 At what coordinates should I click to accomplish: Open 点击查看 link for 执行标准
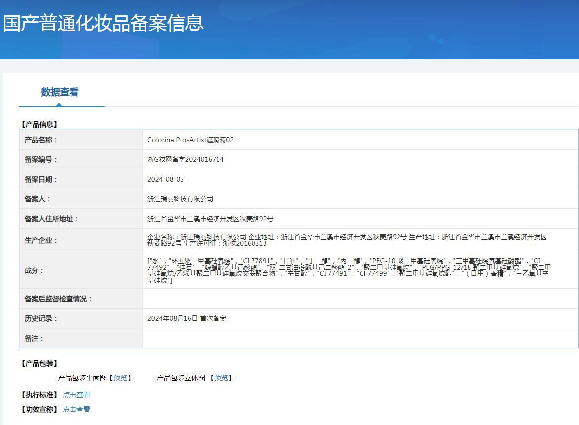click(x=76, y=395)
